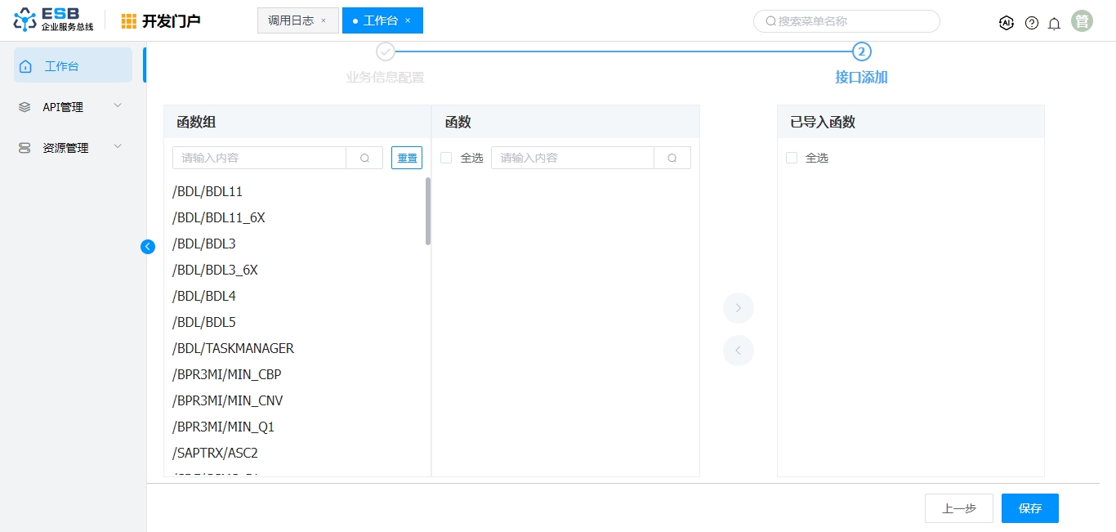Open the help question mark icon

(1032, 23)
